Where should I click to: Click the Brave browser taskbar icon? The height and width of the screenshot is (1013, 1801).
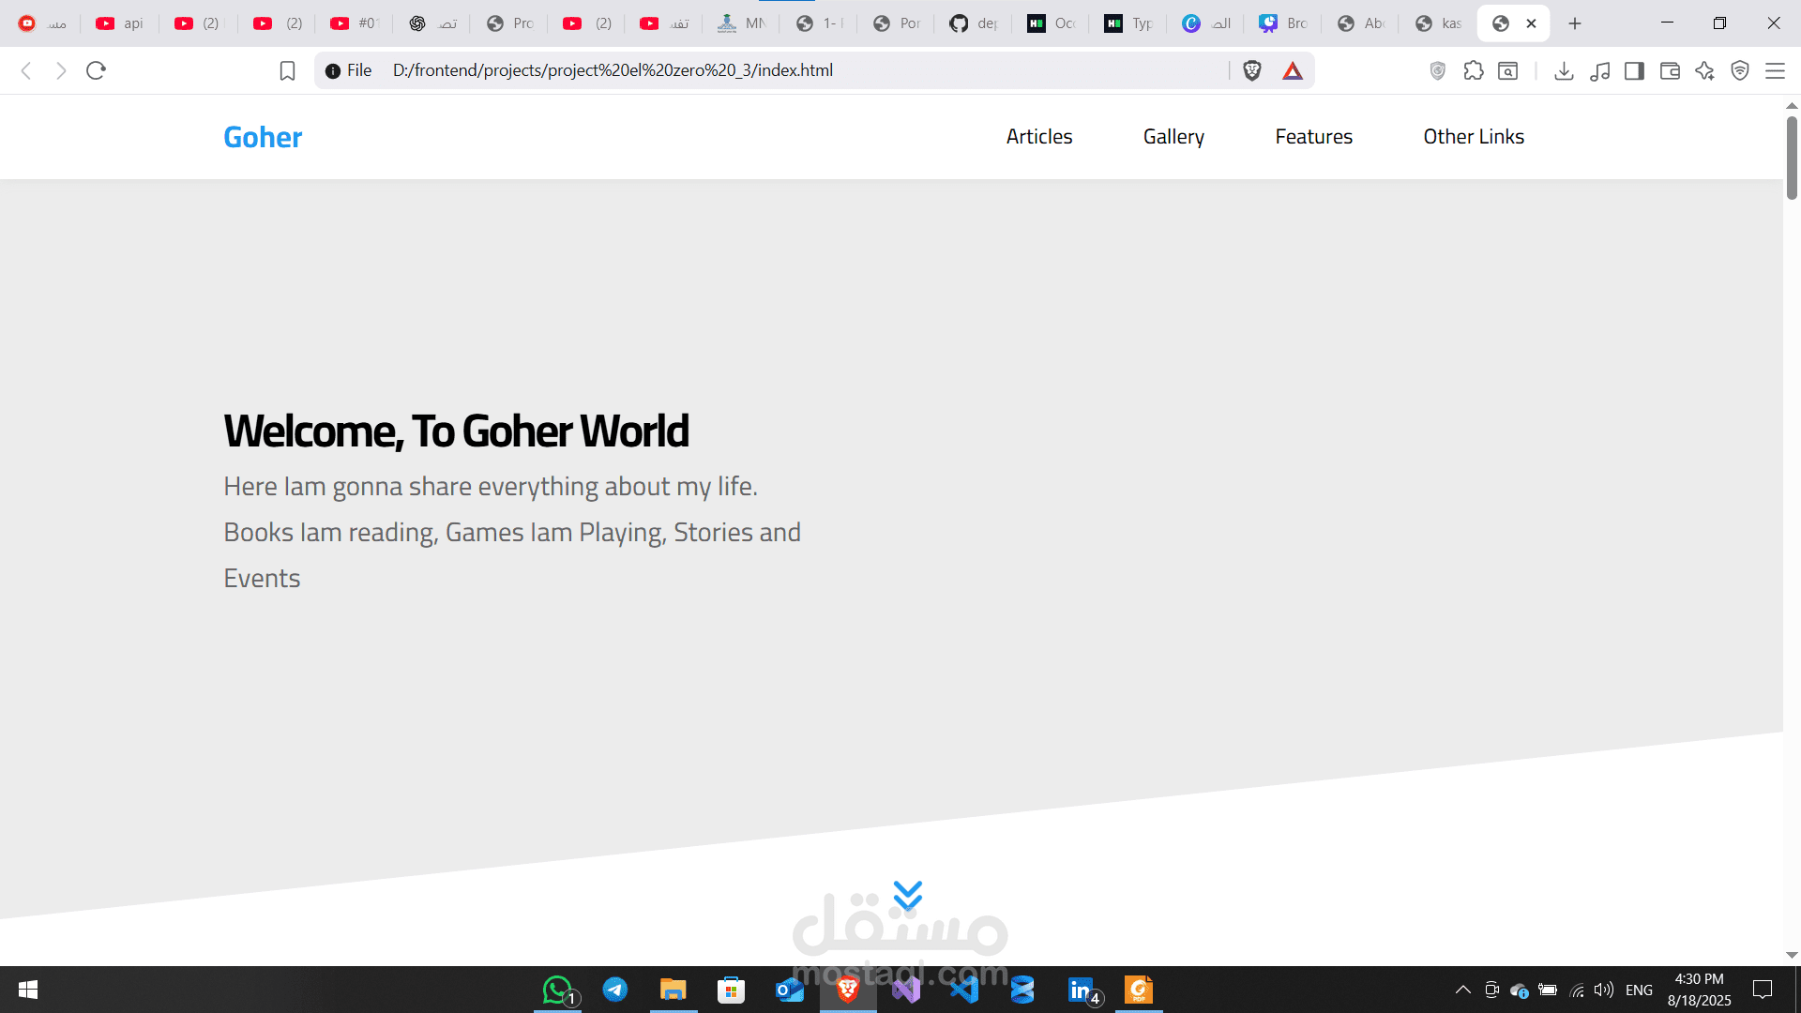coord(848,990)
